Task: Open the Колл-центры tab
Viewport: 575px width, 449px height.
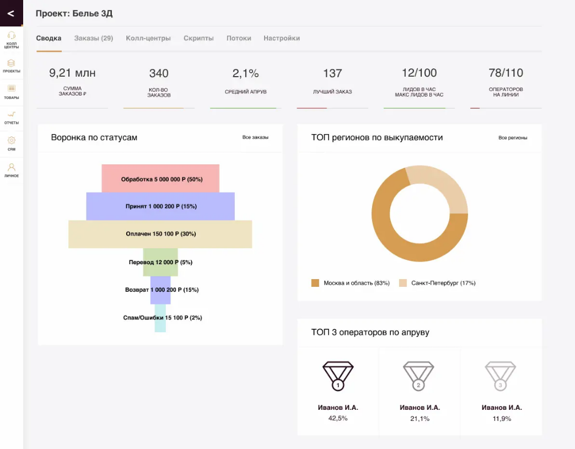Action: pos(148,38)
